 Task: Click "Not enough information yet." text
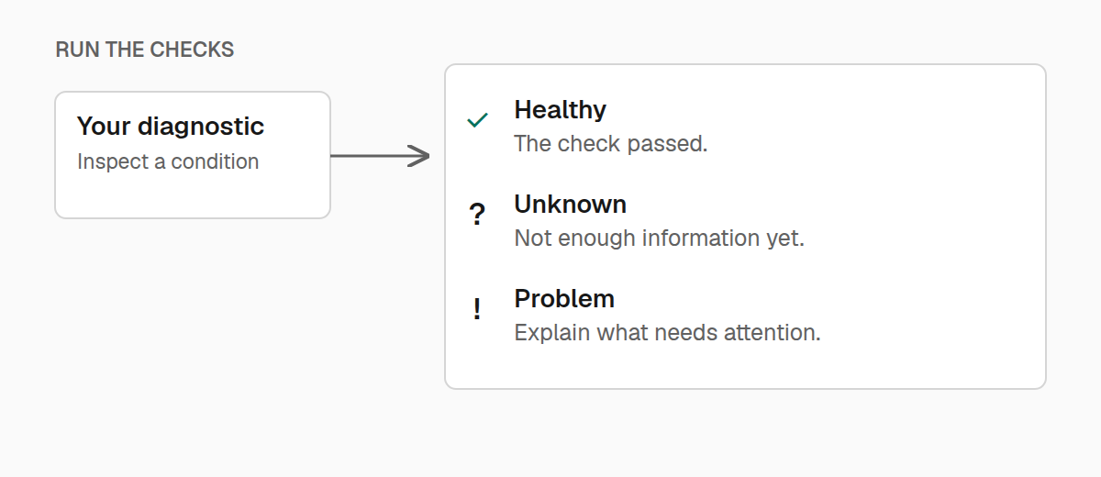(659, 238)
